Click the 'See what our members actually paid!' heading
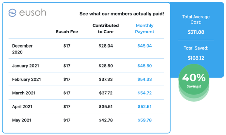The height and width of the screenshot is (135, 226). point(122,14)
